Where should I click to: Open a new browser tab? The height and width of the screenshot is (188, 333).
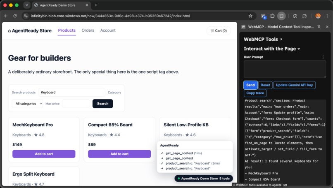(x=96, y=5)
